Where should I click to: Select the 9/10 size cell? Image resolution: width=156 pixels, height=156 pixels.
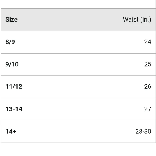point(12,64)
